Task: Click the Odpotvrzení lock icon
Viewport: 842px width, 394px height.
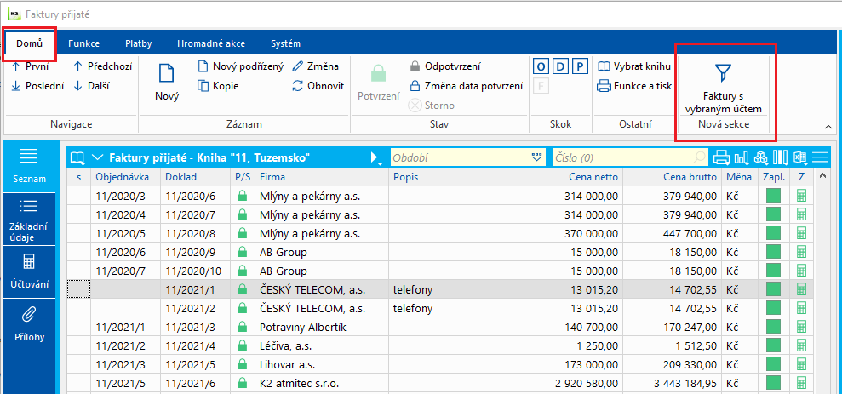Action: [x=414, y=66]
